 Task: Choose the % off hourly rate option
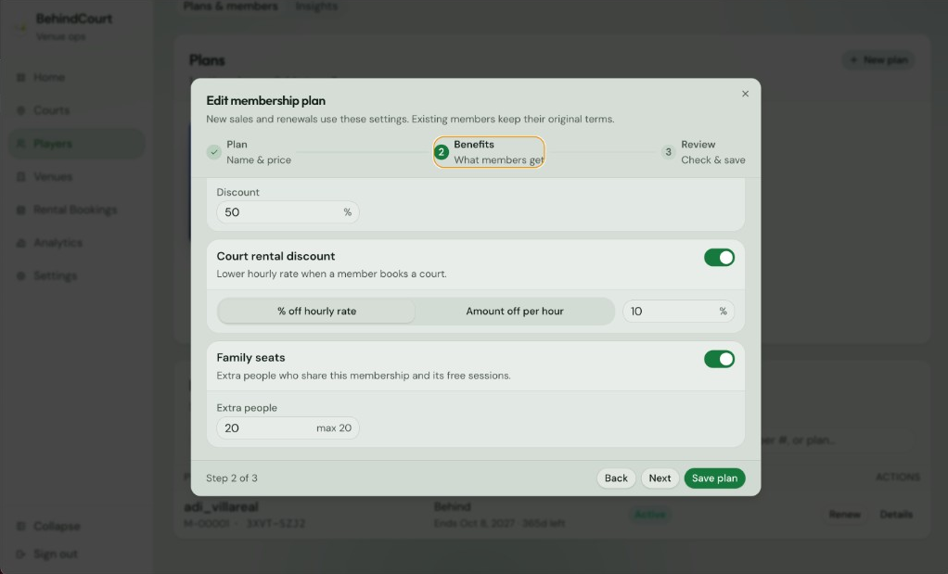click(x=317, y=312)
